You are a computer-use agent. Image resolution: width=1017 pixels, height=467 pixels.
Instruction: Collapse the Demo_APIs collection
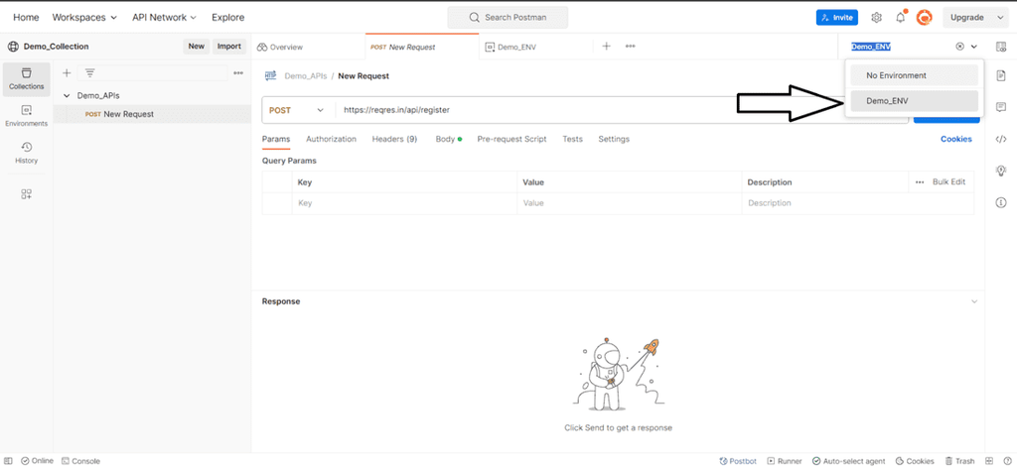tap(67, 95)
